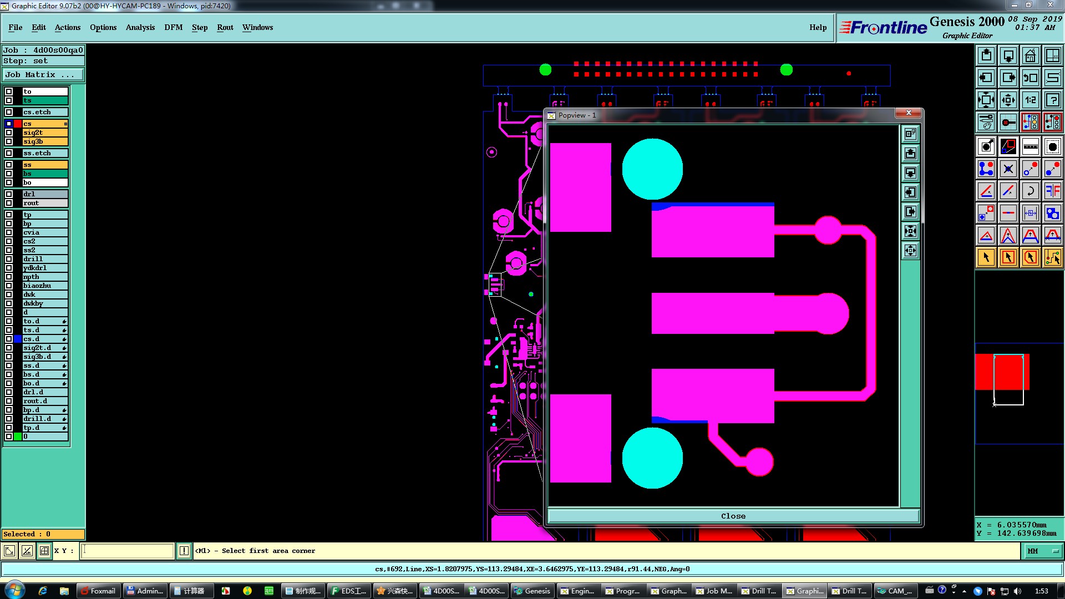Click the rotate feature tool icon
Screen dimensions: 1065x599
click(x=1030, y=191)
